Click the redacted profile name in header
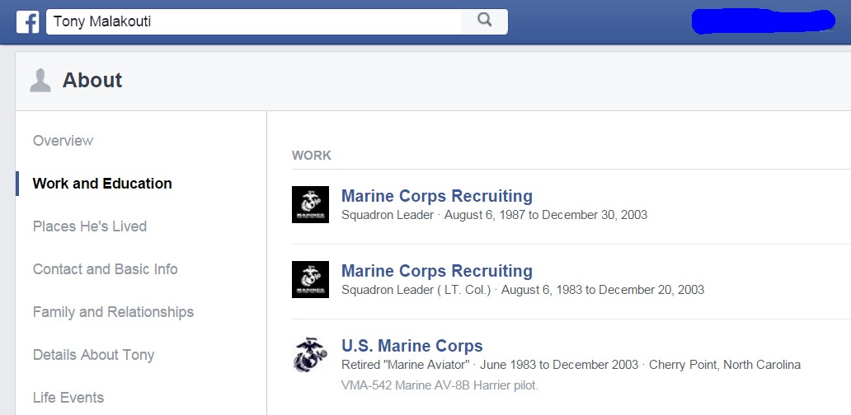This screenshot has width=851, height=415. (763, 21)
